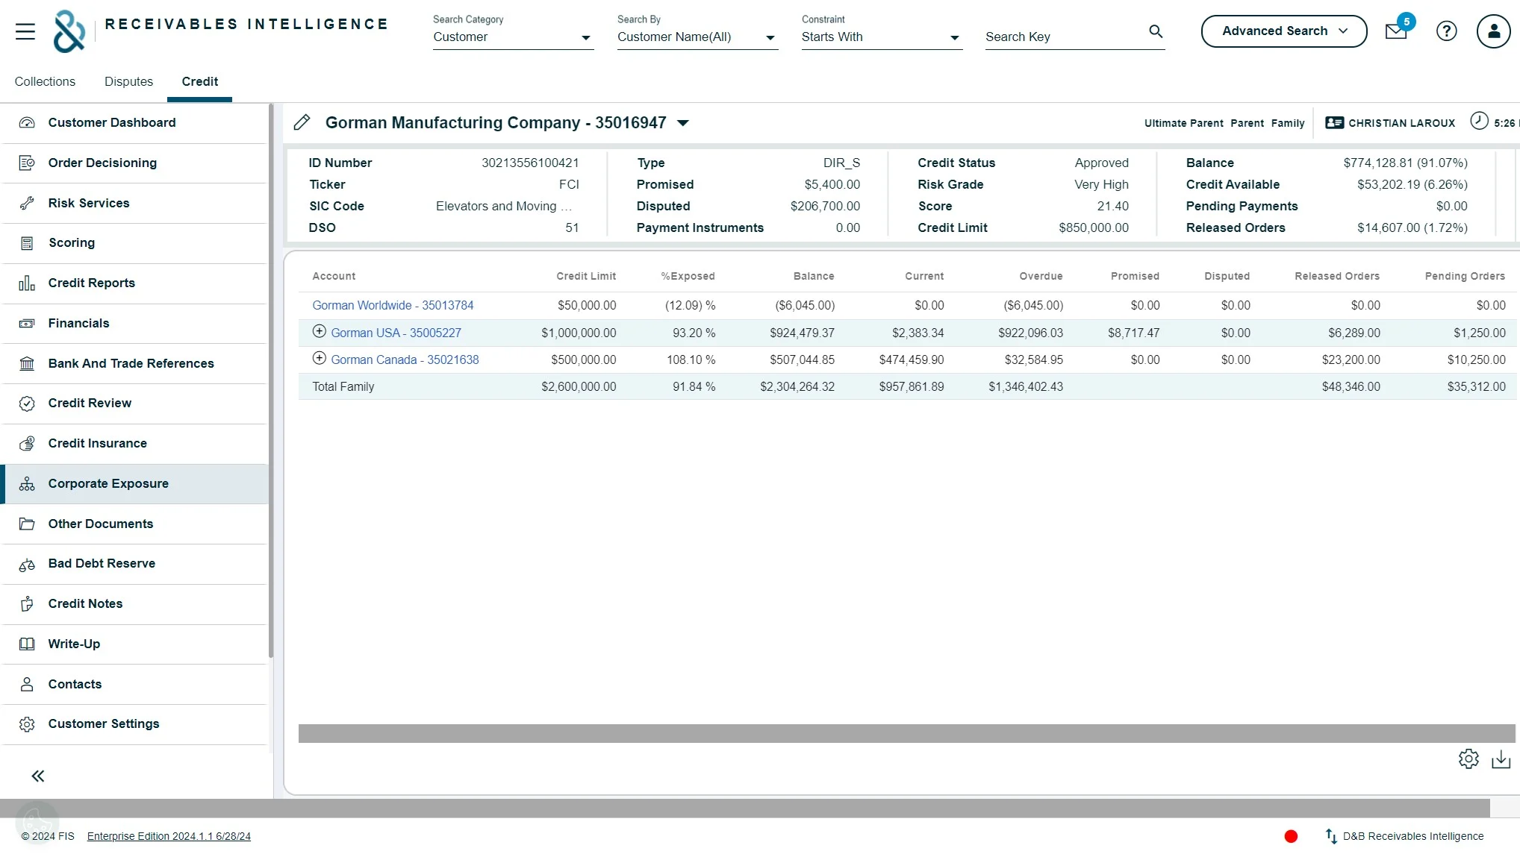
Task: Click the Parent link in header
Action: (1247, 123)
